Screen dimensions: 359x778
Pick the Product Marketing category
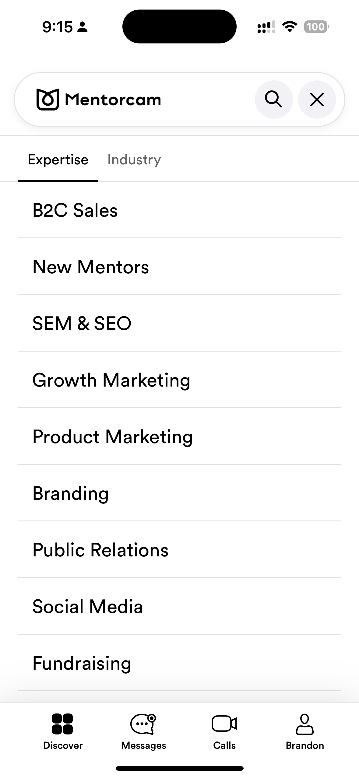(x=112, y=437)
